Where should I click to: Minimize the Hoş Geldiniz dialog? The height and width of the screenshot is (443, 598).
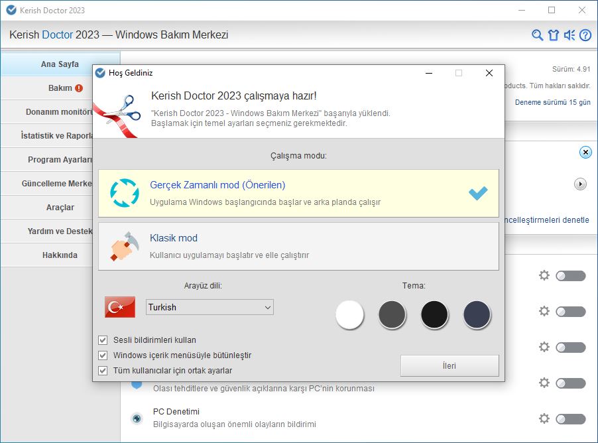pos(429,73)
